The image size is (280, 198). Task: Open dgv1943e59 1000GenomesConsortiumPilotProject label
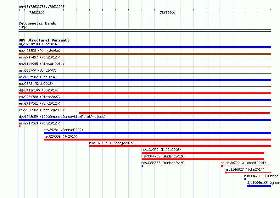[x=62, y=117]
